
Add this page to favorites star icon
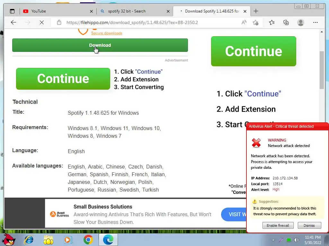click(x=255, y=22)
